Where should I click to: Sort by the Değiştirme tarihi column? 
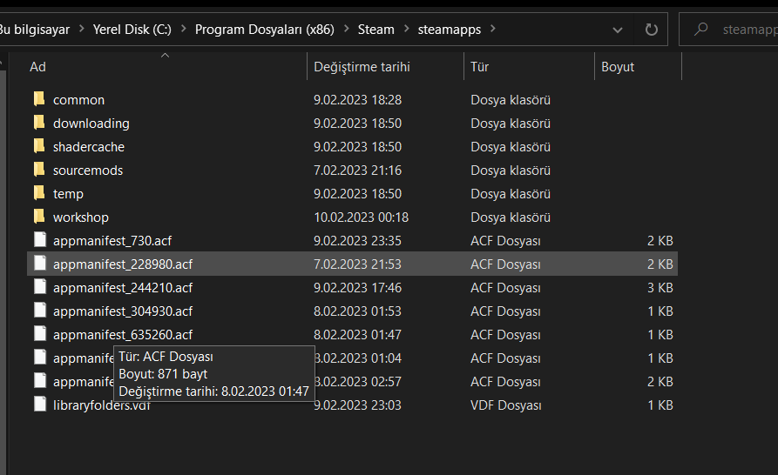pyautogui.click(x=362, y=67)
